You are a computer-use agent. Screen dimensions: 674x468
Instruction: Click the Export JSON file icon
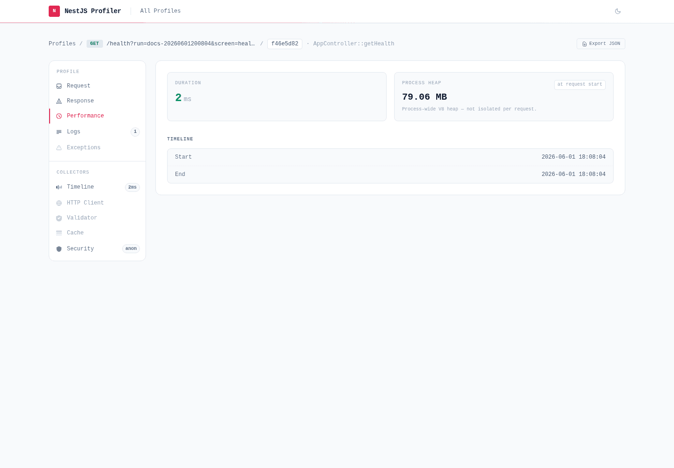point(585,44)
